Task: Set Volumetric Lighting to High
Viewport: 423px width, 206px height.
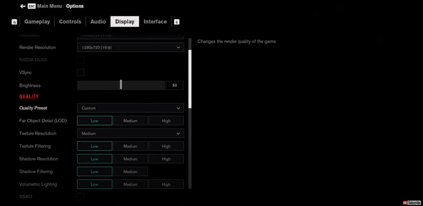Action: (166, 184)
